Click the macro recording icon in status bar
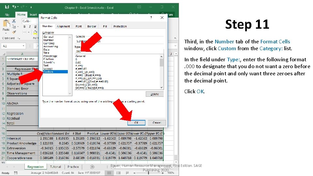Screen dimensions: 313x176 (16, 173)
